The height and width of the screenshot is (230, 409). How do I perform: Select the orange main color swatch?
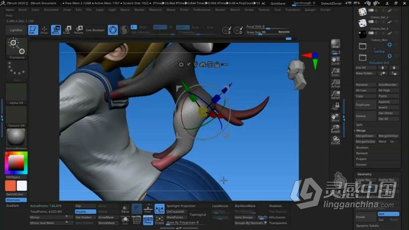[11, 186]
